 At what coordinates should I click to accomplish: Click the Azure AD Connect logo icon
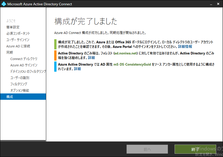4,4
